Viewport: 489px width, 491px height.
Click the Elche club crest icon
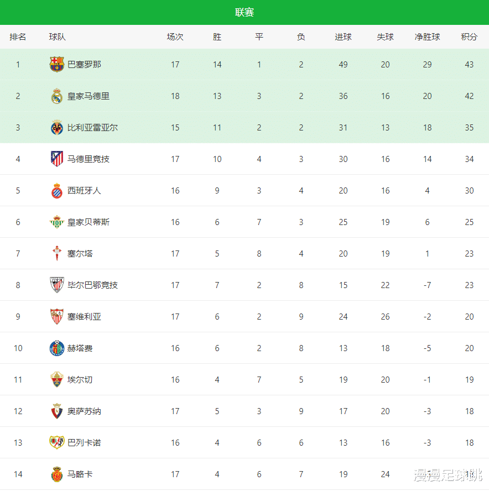tap(57, 380)
